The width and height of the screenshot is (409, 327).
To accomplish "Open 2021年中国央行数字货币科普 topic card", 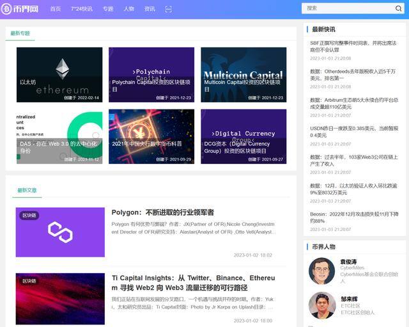I will point(151,136).
